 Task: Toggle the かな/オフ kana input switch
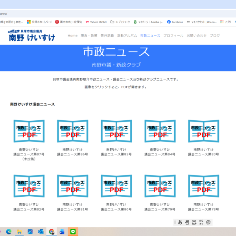(201, 222)
